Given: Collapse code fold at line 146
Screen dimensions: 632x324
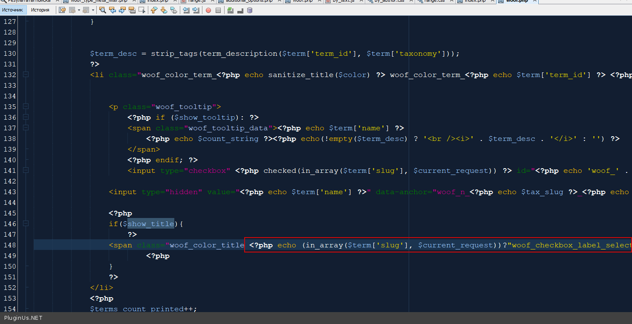Looking at the screenshot, I should click(x=26, y=224).
